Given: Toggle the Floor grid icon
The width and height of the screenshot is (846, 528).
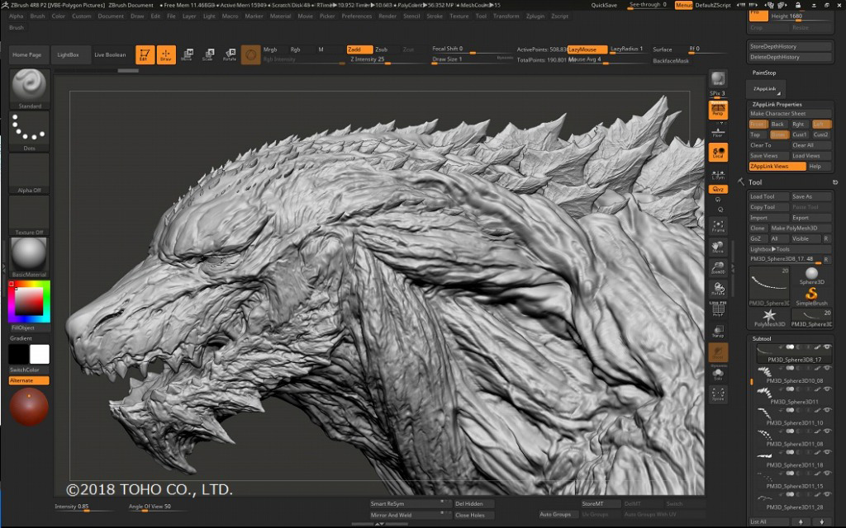Looking at the screenshot, I should pos(718,131).
